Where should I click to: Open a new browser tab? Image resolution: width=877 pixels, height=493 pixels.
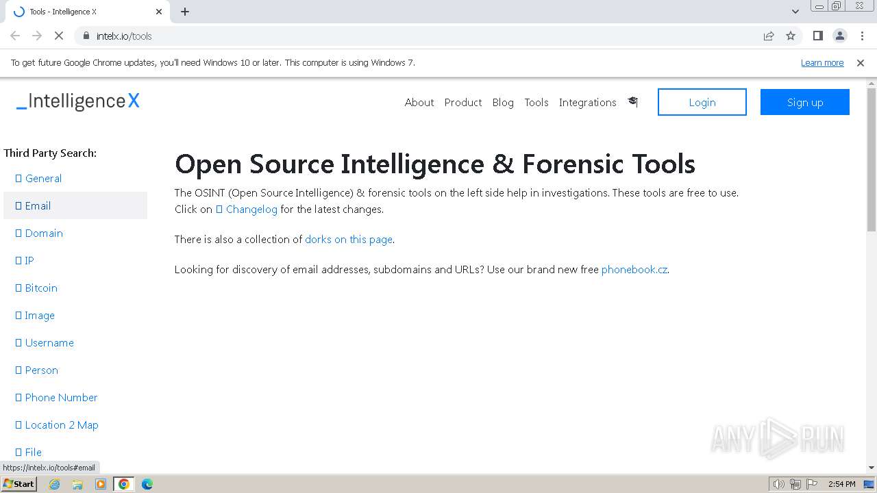tap(185, 12)
